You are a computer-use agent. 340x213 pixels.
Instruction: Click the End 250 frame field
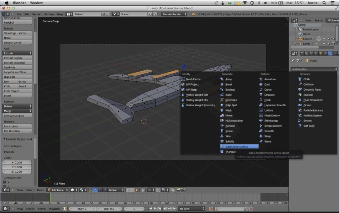(x=109, y=209)
